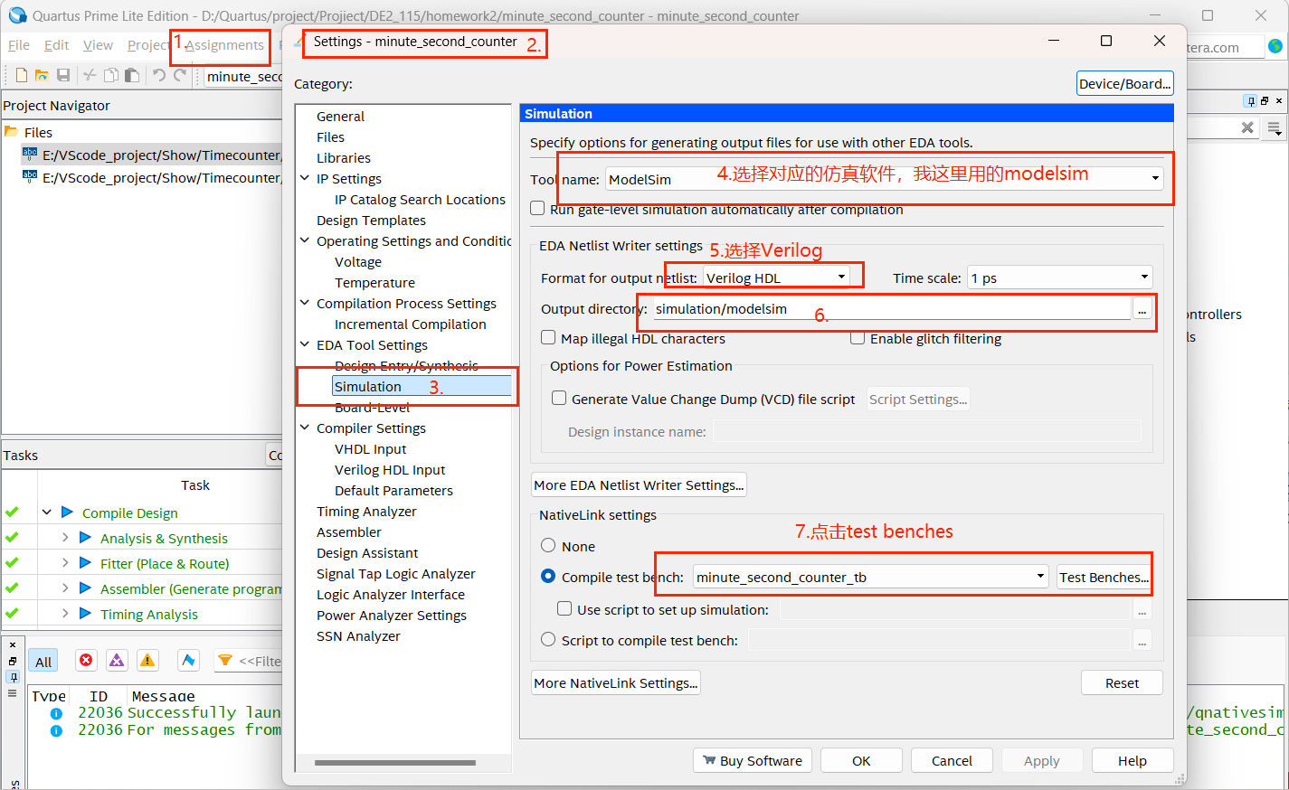This screenshot has width=1289, height=790.
Task: Enable Run gate-level simulation automatically checkbox
Action: coord(537,209)
